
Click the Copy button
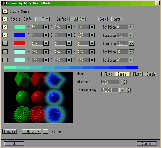[103, 19]
